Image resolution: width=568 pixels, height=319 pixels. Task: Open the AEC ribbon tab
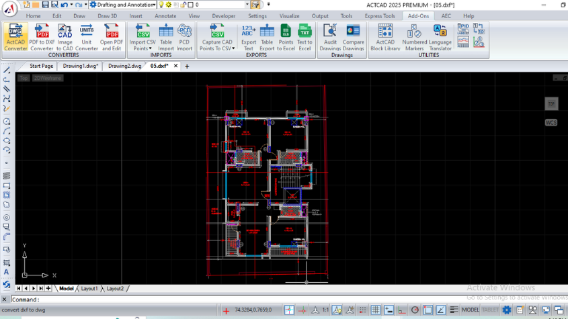pos(446,16)
